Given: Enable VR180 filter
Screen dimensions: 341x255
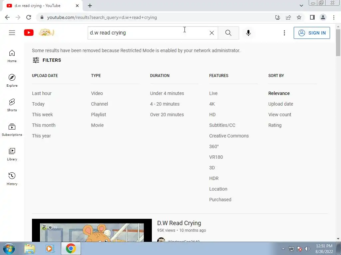Looking at the screenshot, I should point(216,157).
